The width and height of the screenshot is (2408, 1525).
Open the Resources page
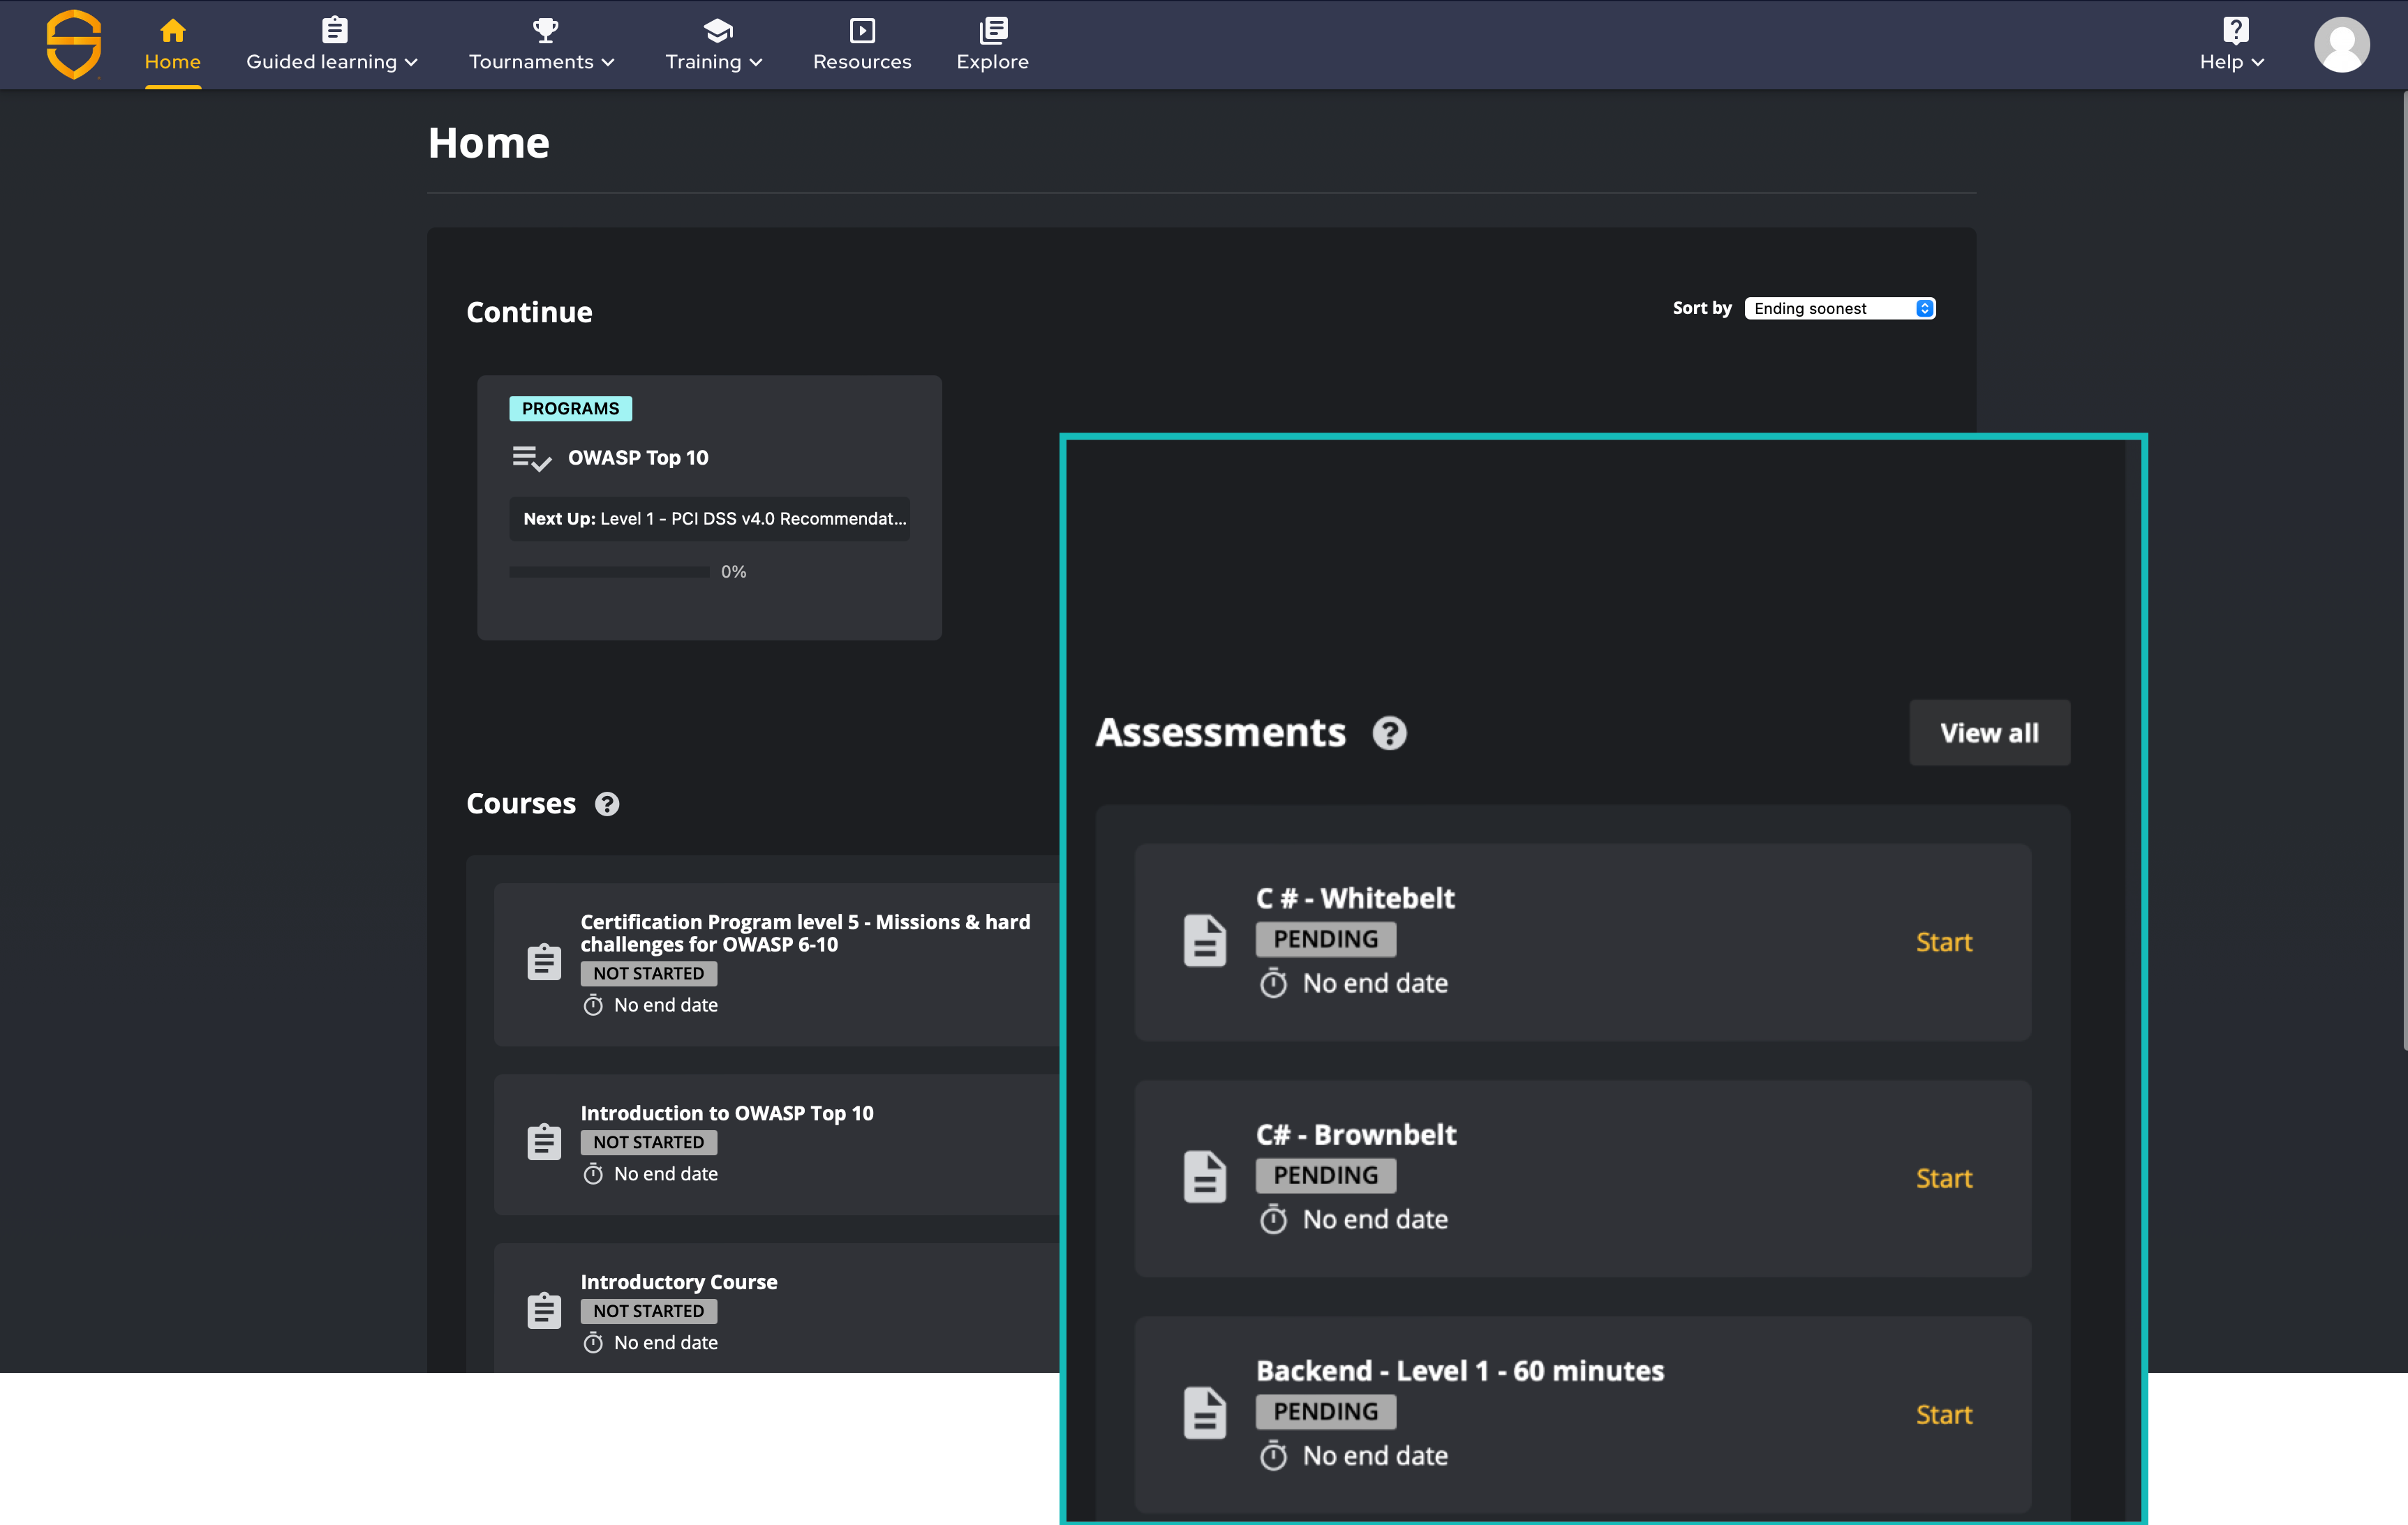click(862, 46)
